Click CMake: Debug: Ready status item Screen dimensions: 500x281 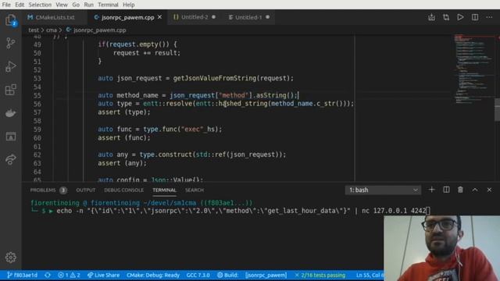(153, 275)
